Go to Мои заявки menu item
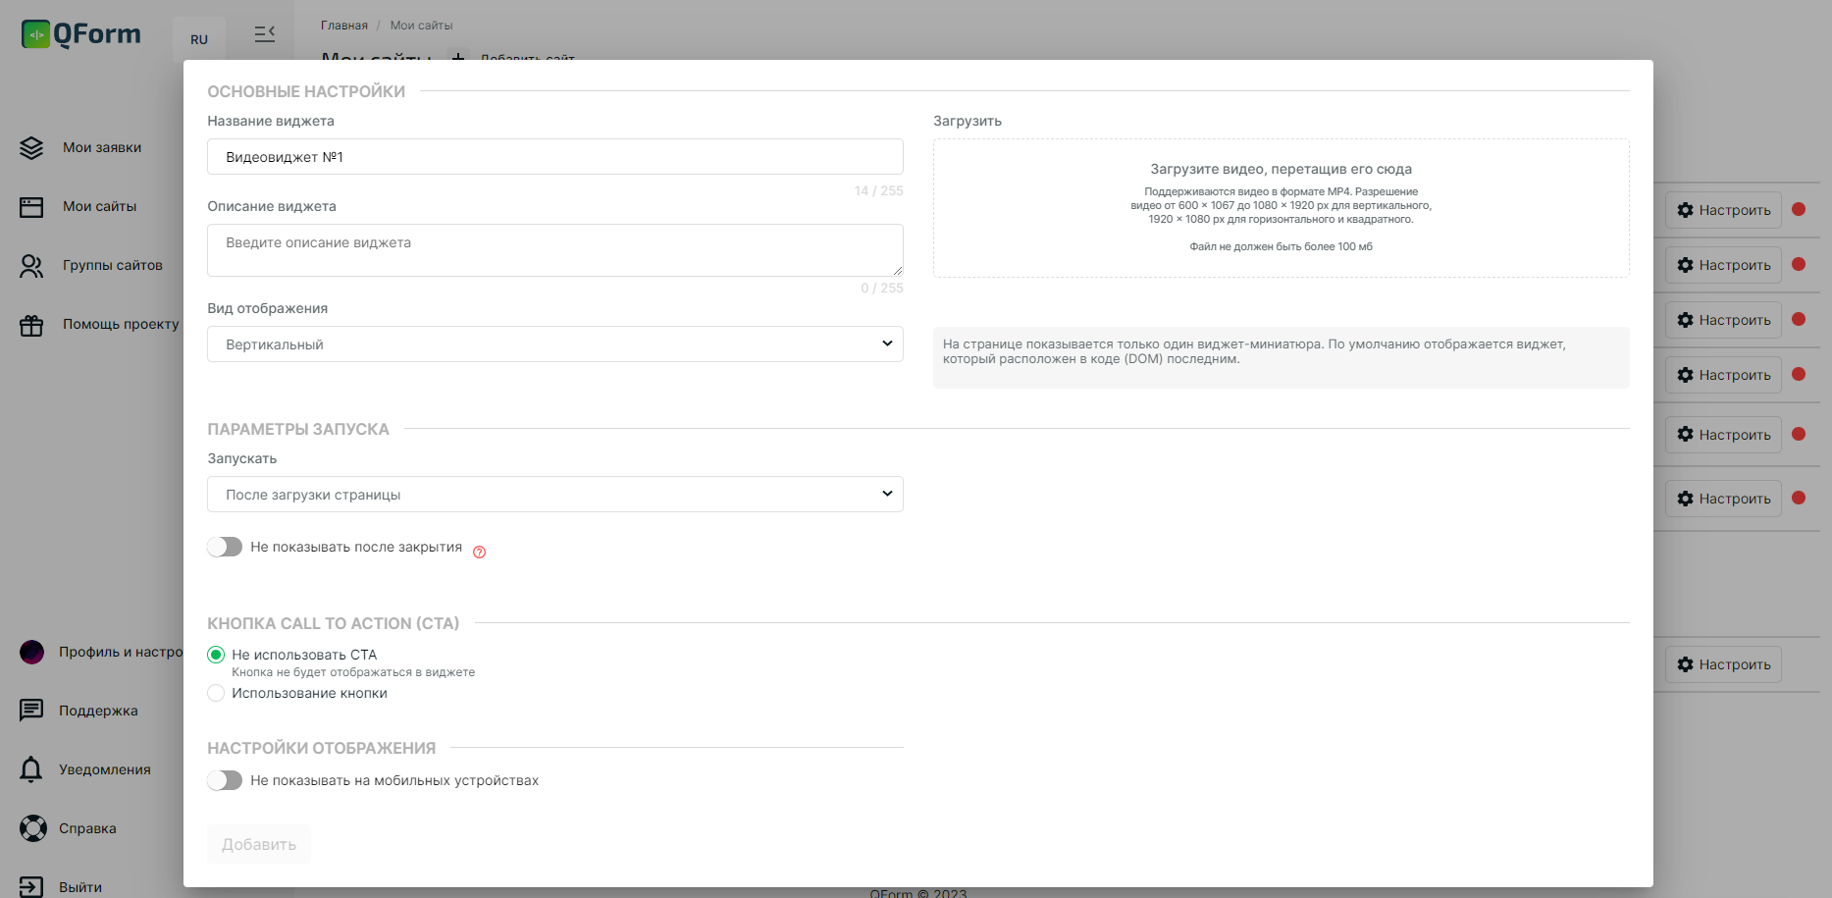The height and width of the screenshot is (898, 1832). (102, 147)
